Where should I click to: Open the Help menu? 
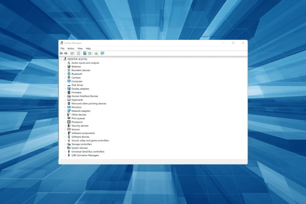coord(88,48)
